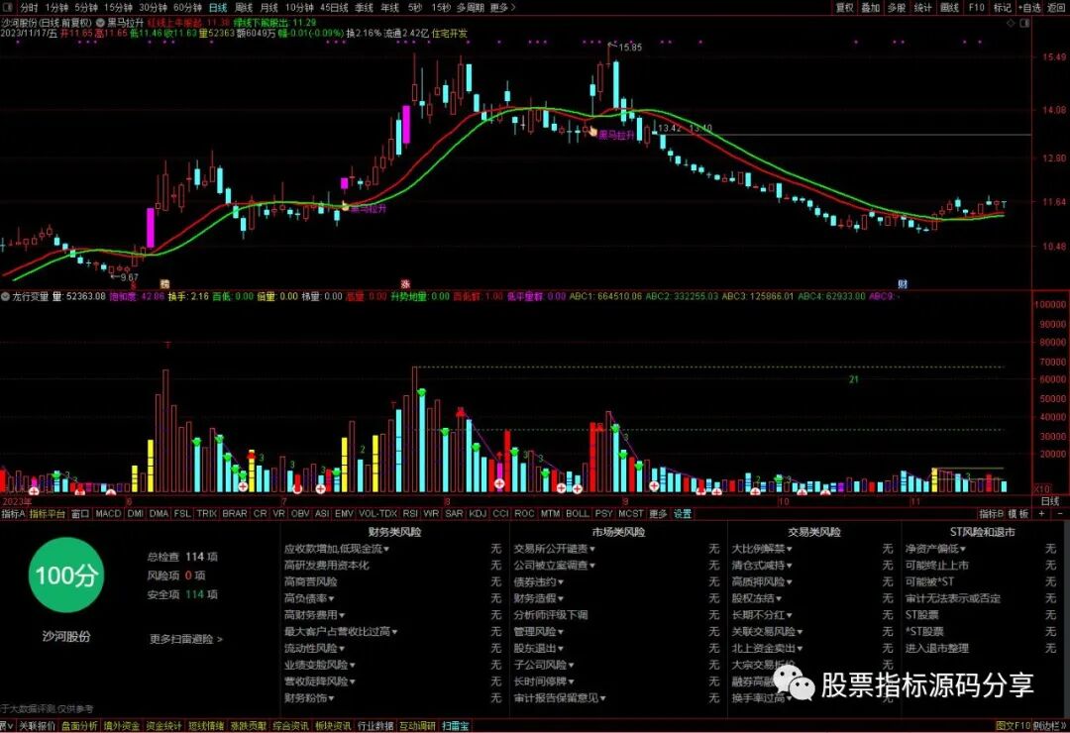Viewport: 1070px width, 733px height.
Task: Click the X10 scale marker on volume axis
Action: (x=1042, y=488)
